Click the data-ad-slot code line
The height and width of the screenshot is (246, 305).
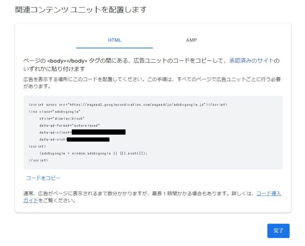75,139
